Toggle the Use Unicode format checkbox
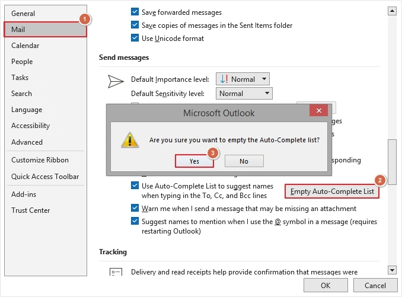The height and width of the screenshot is (297, 402). pyautogui.click(x=135, y=38)
